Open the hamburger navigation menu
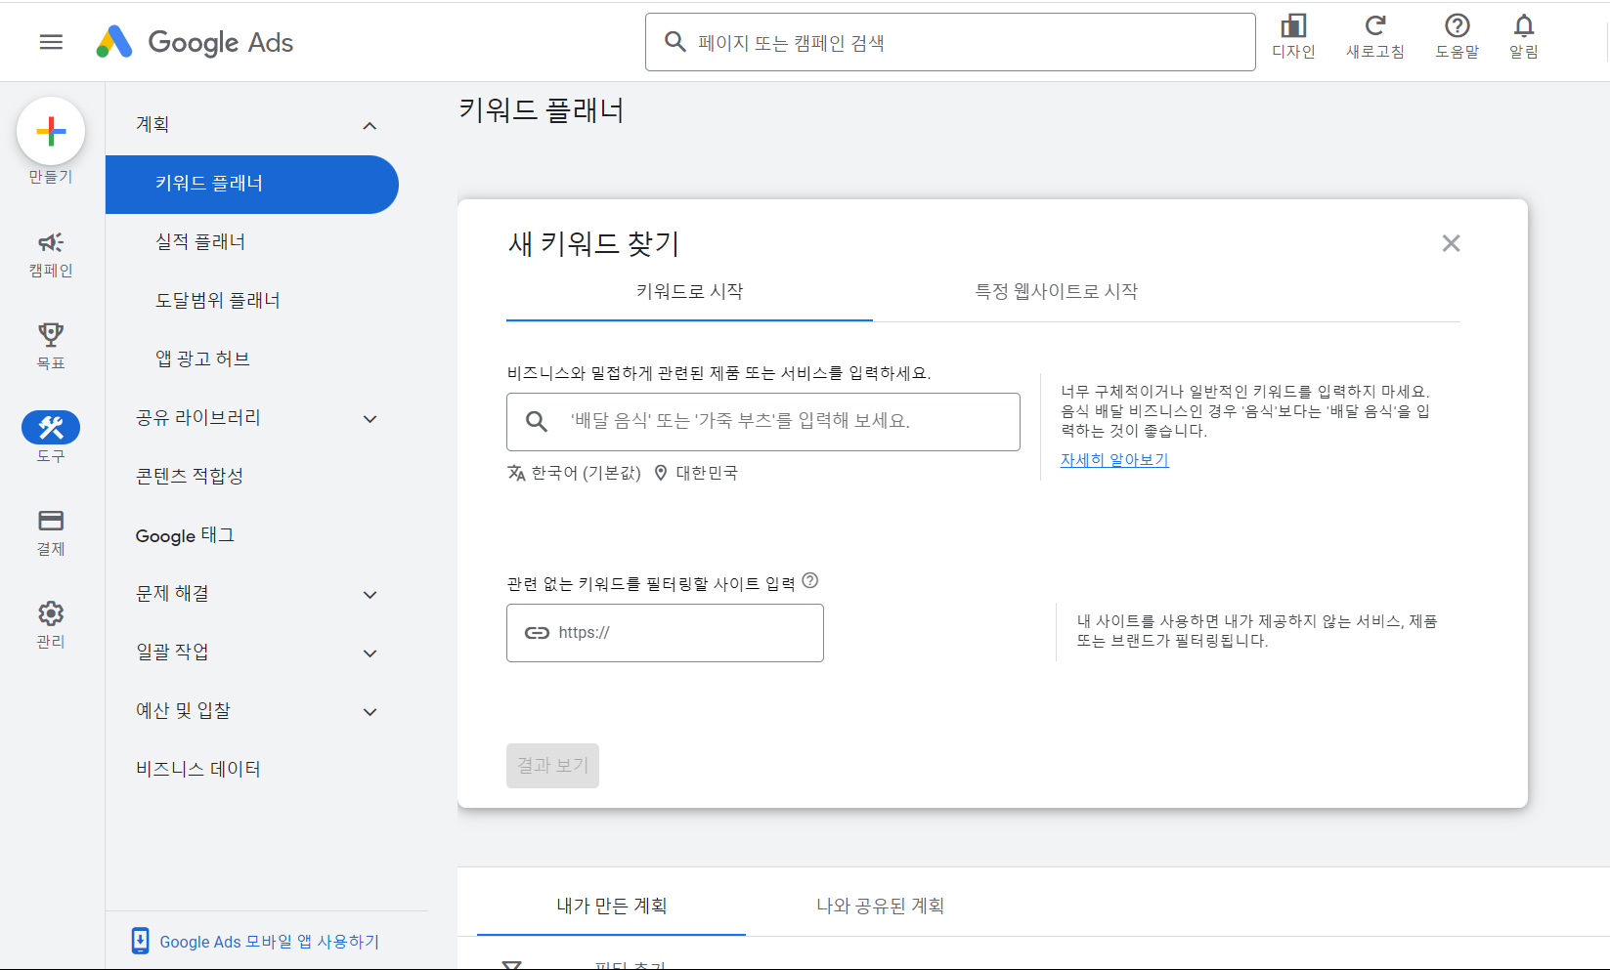Screen dimensions: 1610x970 (x=51, y=41)
